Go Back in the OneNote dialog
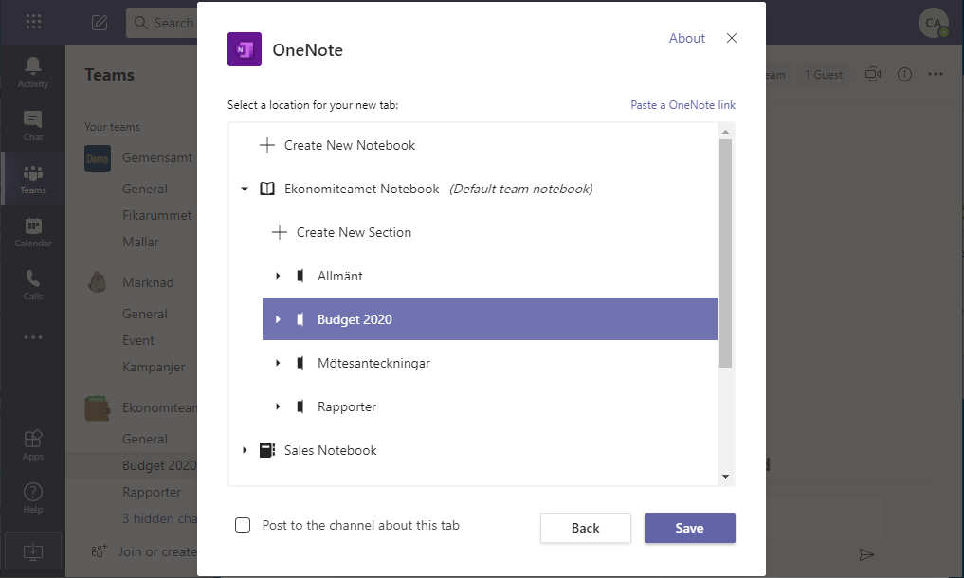Image resolution: width=964 pixels, height=578 pixels. 585,528
